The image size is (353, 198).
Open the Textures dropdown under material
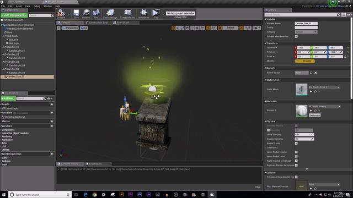pos(314,115)
